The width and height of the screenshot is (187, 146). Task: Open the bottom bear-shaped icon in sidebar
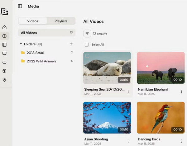coord(4,80)
